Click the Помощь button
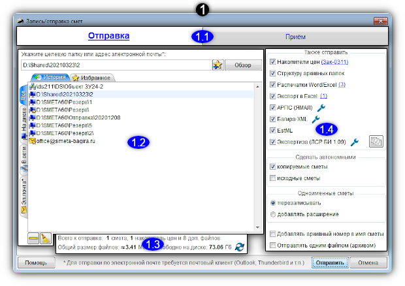Screen dimensions: 405x286 pos(36,262)
